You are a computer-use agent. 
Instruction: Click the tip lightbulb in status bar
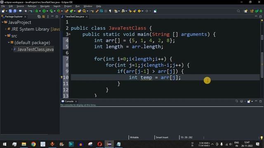[262, 138]
